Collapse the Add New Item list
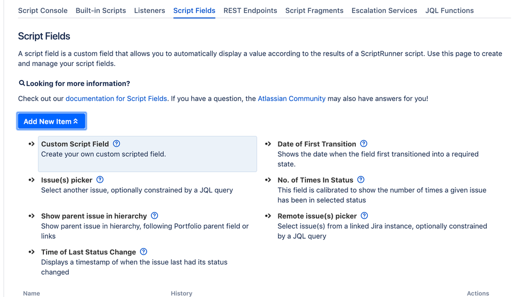 click(x=51, y=121)
